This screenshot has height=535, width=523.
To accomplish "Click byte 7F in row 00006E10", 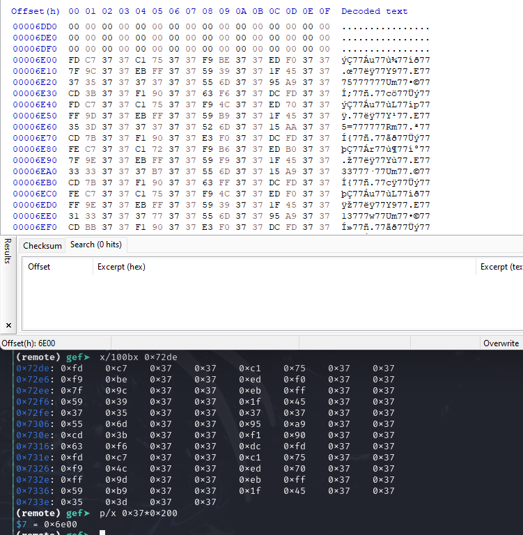I will coord(74,71).
